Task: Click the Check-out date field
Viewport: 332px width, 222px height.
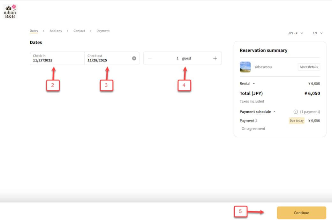Action: click(x=108, y=58)
